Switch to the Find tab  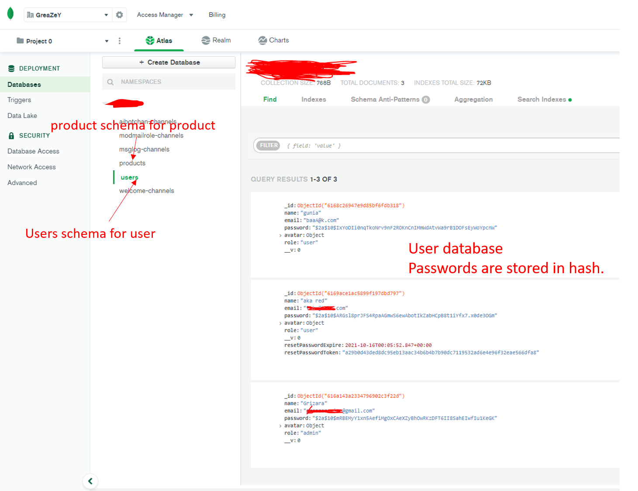(x=270, y=100)
